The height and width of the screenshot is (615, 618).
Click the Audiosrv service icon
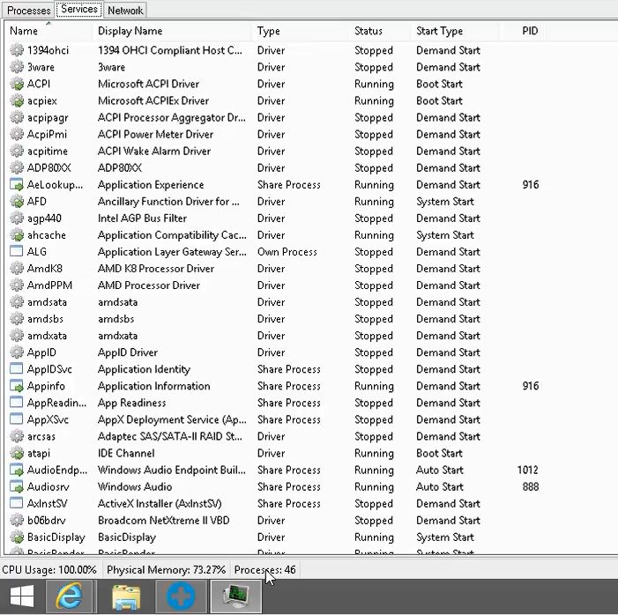tap(17, 487)
